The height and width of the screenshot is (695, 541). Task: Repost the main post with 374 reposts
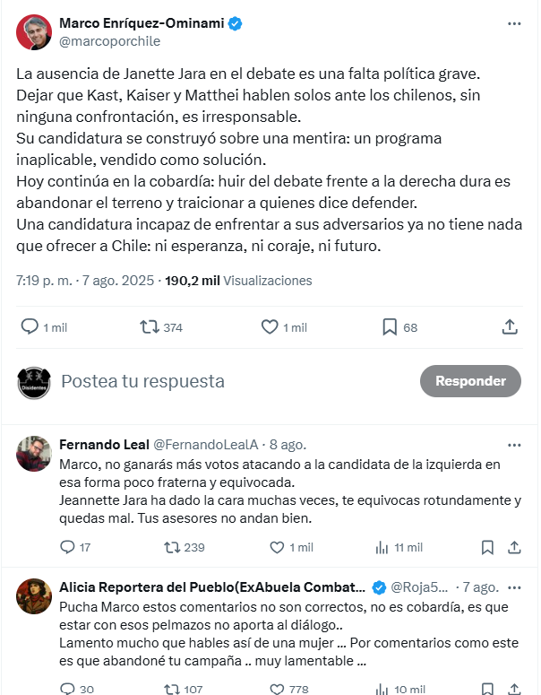(150, 327)
